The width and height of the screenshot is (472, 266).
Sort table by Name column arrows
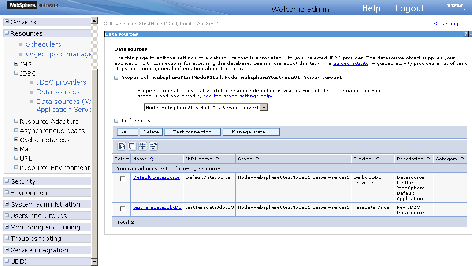152,159
